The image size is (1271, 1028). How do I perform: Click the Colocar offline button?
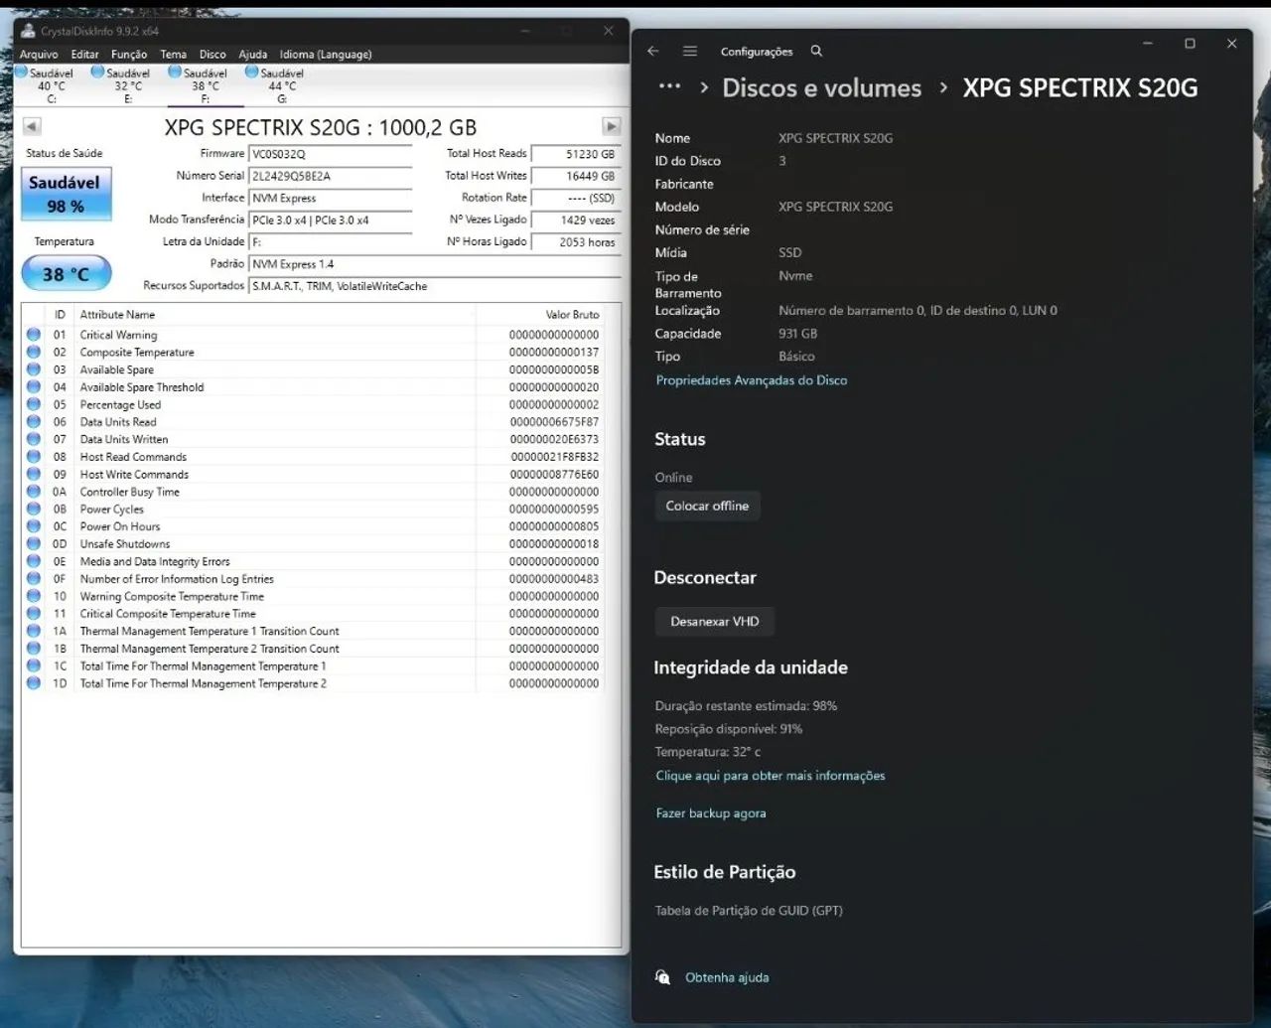pos(707,506)
